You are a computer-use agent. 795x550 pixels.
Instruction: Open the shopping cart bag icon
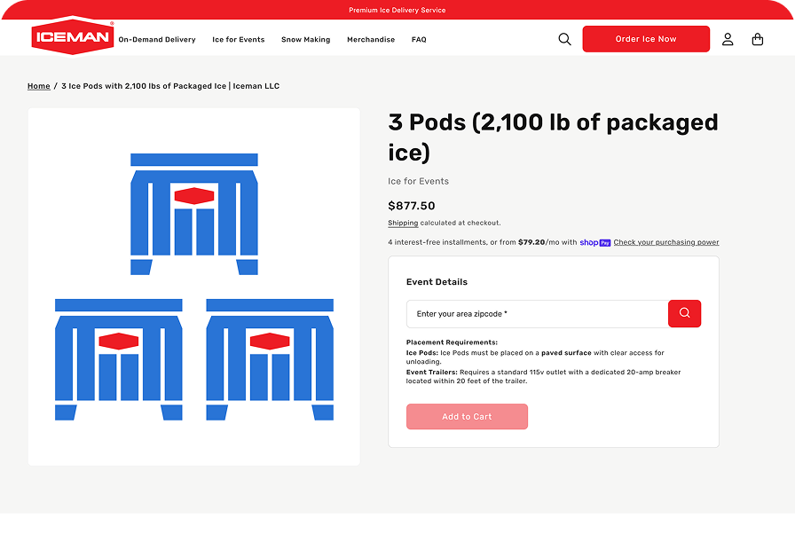coord(757,39)
